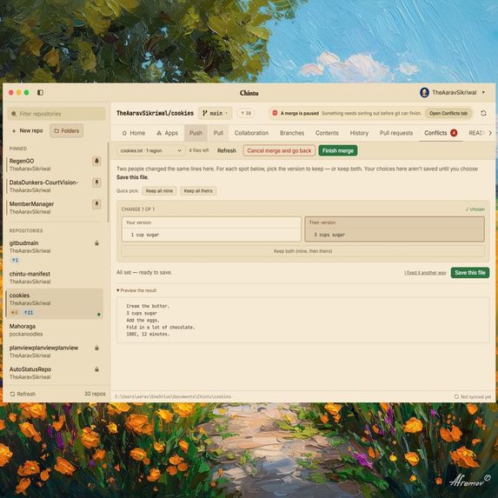Image resolution: width=498 pixels, height=498 pixels.
Task: Click the lock icon beside gitbudmain
Action: (x=96, y=243)
